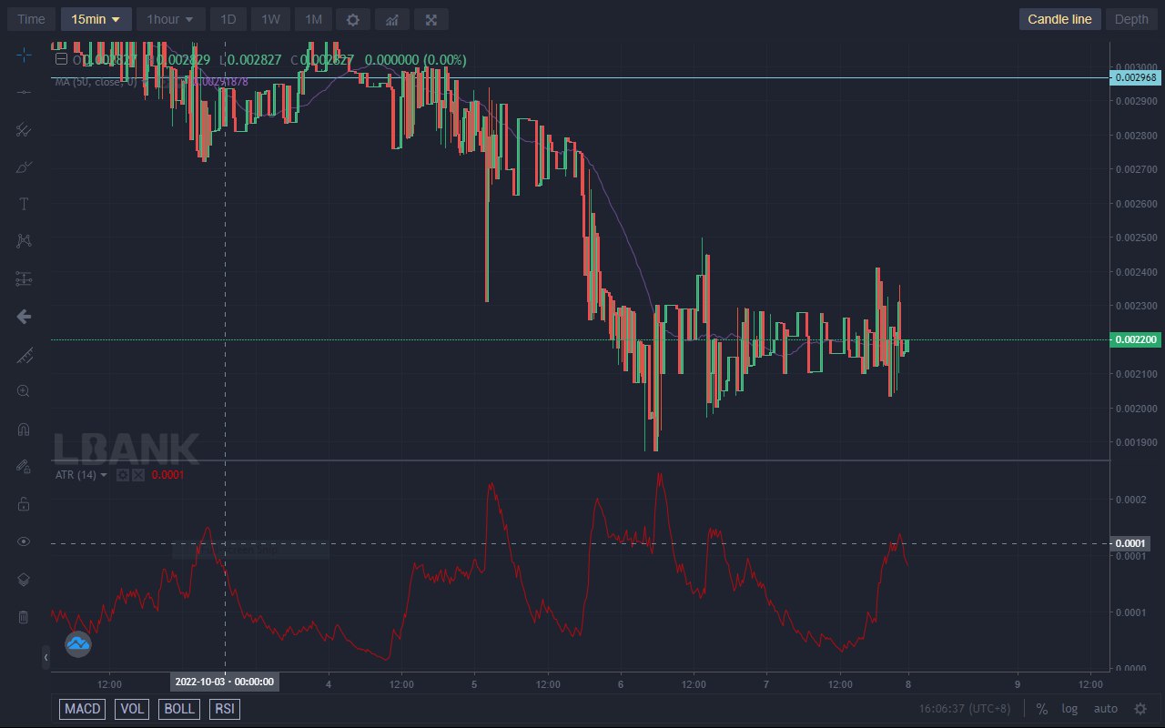This screenshot has width=1165, height=728.
Task: Open bottom-right chart properties gear
Action: coord(1140,709)
